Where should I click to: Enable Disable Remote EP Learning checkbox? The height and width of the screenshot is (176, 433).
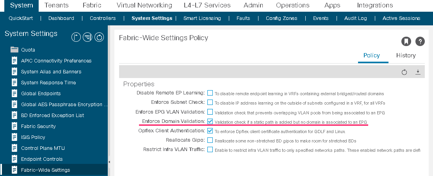coord(210,93)
